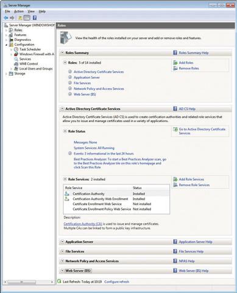Open Network Policy and Access Services link

click(x=99, y=89)
